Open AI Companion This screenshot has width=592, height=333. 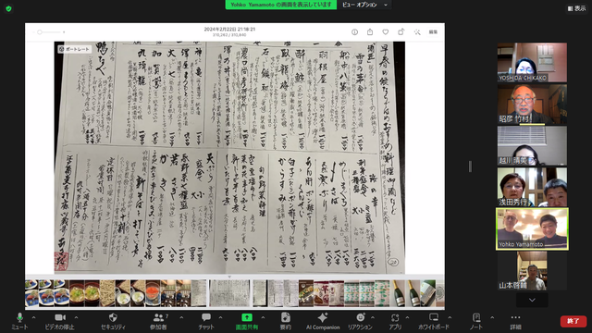click(x=323, y=321)
